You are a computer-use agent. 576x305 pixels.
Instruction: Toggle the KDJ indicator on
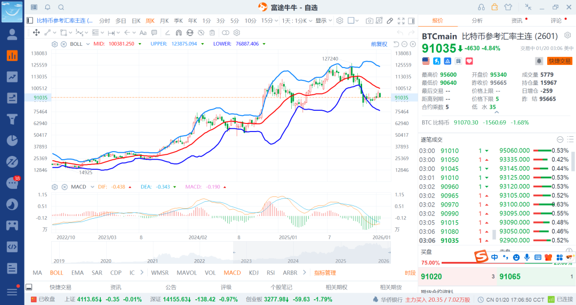(253, 273)
